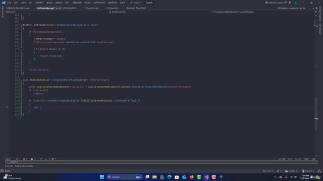Screen dimensions: 323x181
Task: Switch to the CCharacter.h tab
Action: tap(113, 8)
